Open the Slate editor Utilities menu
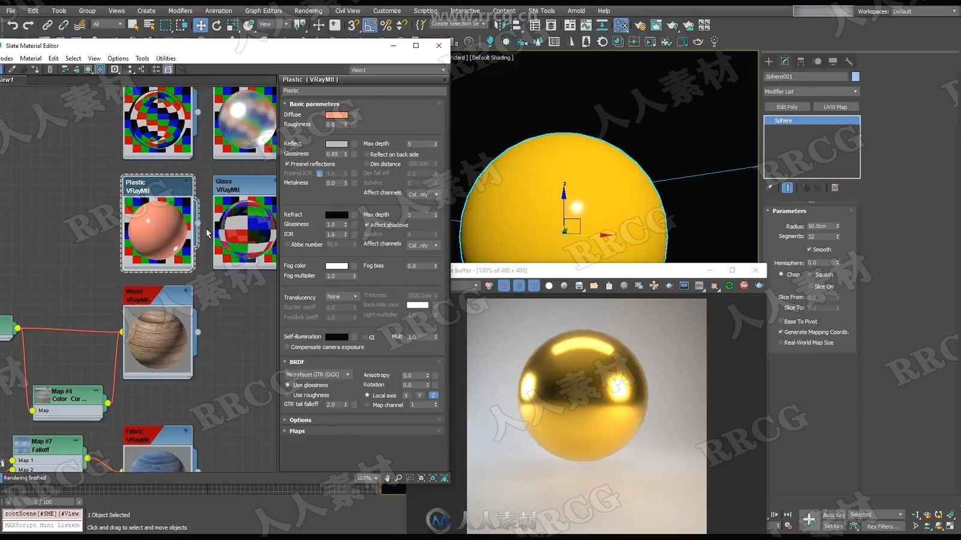Image resolution: width=961 pixels, height=540 pixels. 166,58
